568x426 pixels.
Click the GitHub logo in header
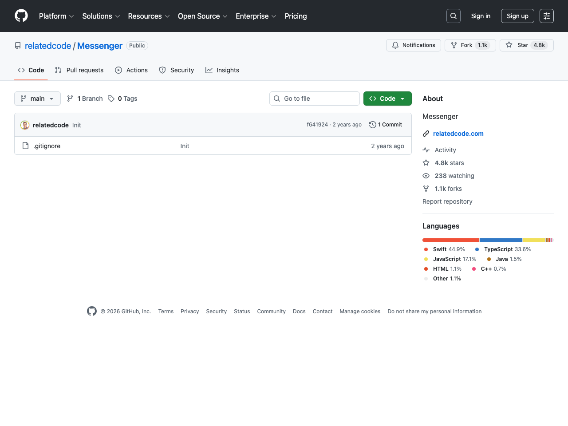(x=21, y=16)
